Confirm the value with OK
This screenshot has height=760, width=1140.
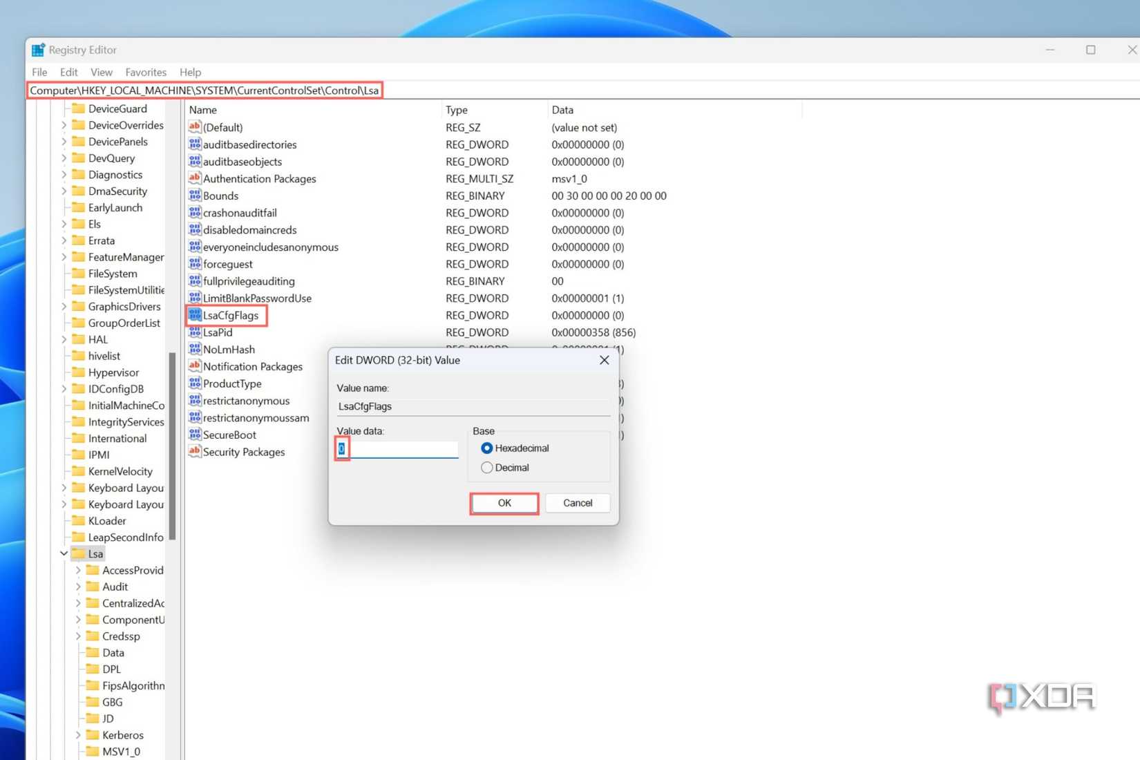click(504, 503)
